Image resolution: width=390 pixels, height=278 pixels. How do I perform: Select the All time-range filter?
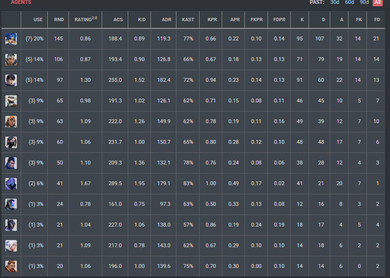point(377,2)
